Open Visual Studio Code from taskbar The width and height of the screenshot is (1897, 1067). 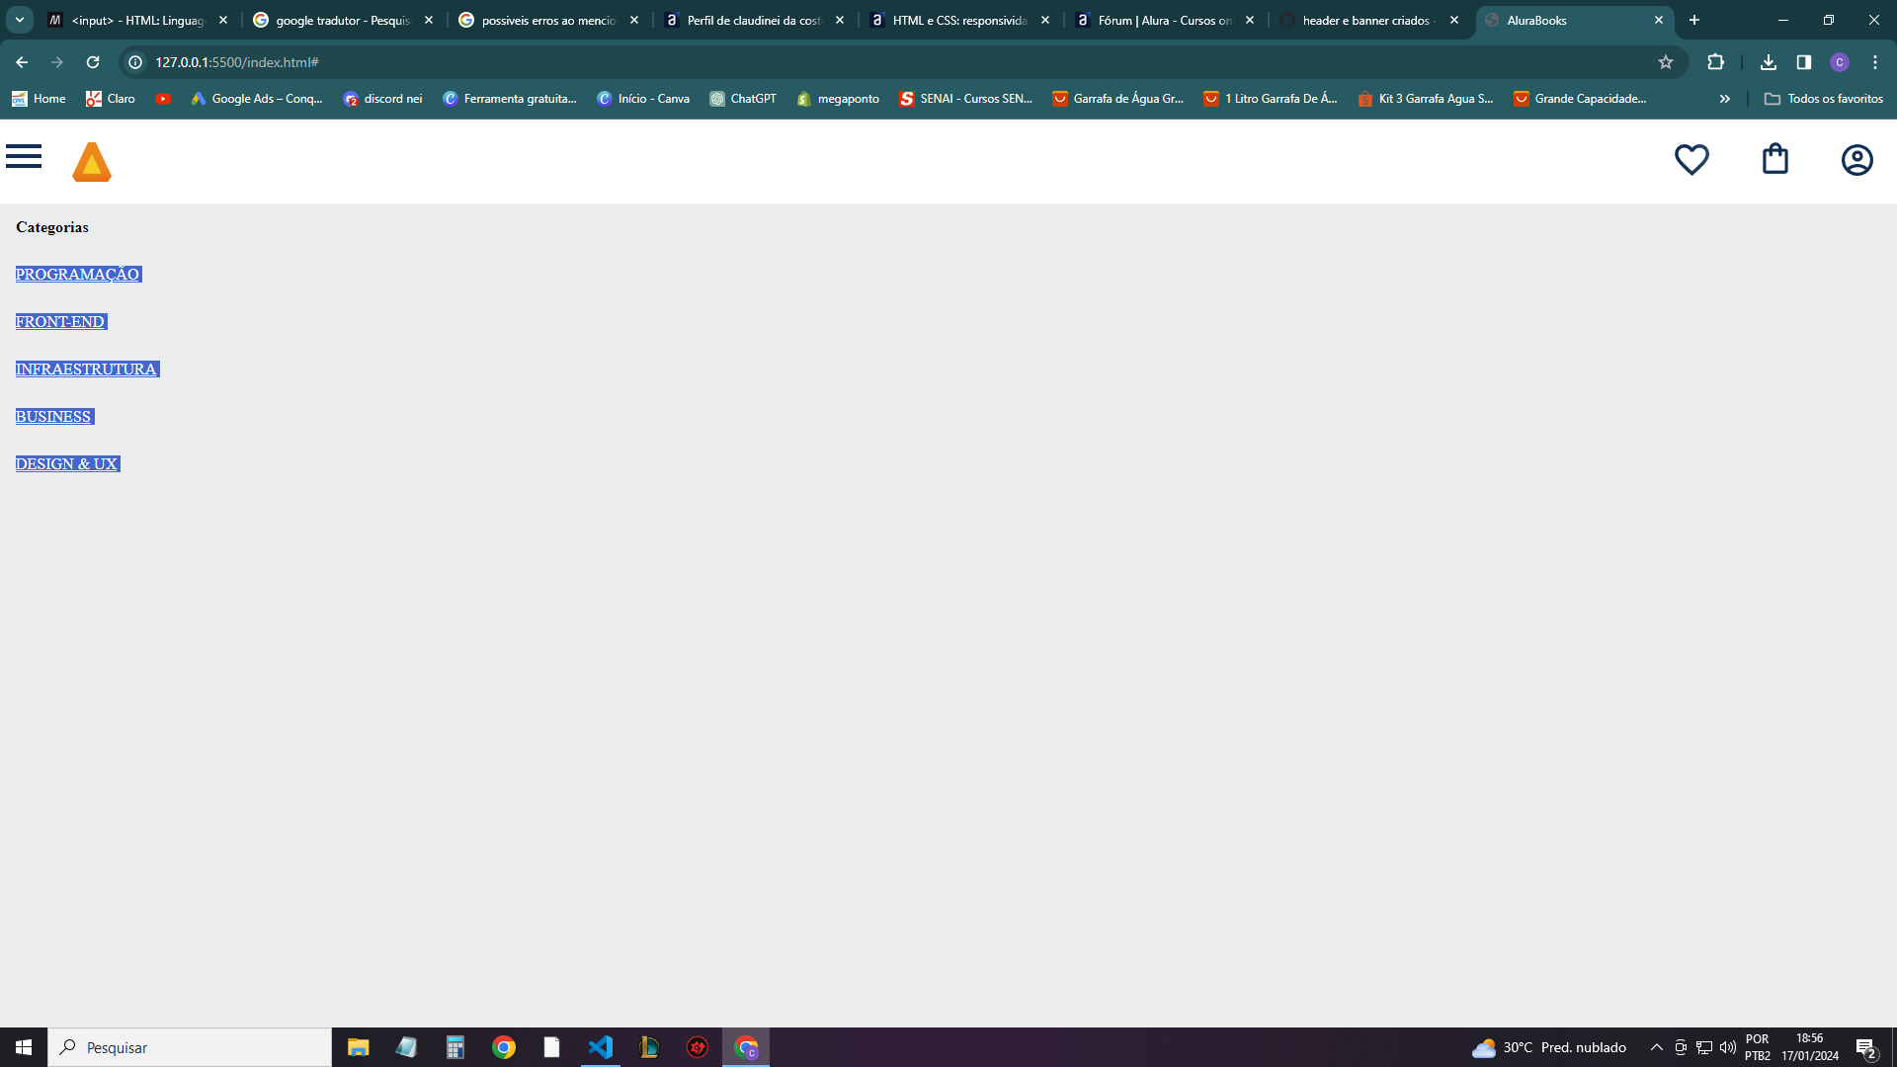click(x=600, y=1047)
